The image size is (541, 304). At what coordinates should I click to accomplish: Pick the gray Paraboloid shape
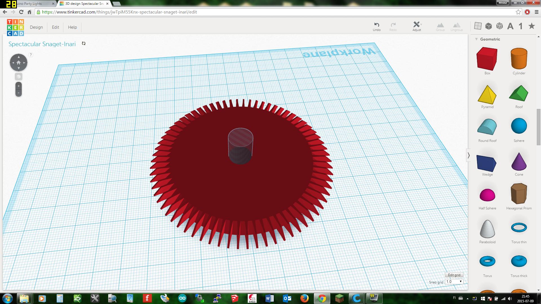[487, 229]
